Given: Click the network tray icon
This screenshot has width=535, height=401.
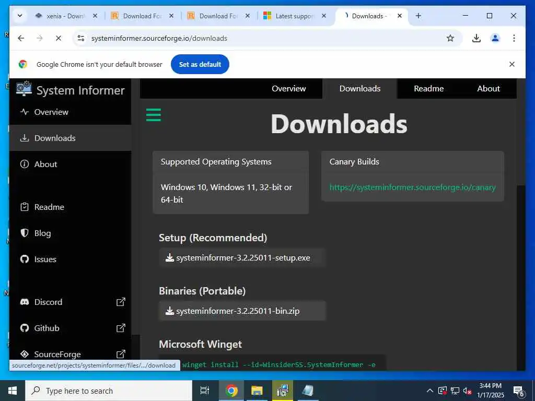Looking at the screenshot, I should 455,391.
